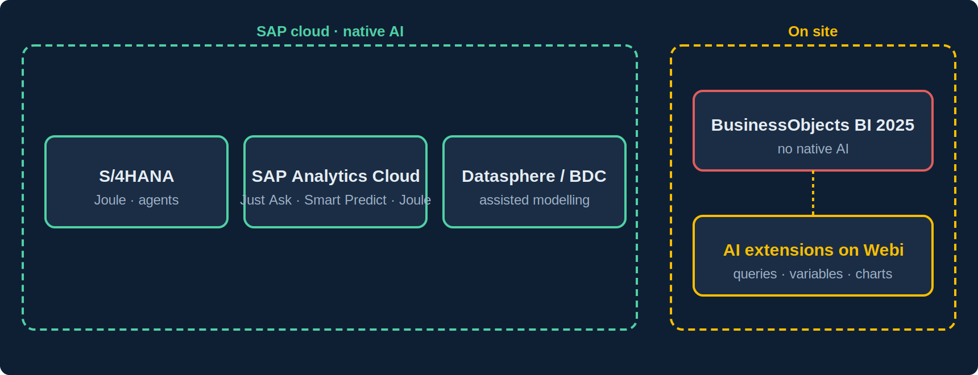978x375 pixels.
Task: Click the 'Just Ask · Smart Predict · Joule' text
Action: [x=335, y=200]
